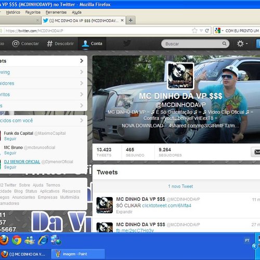
Task: Switch to MC DINHO DA V... Firefox taskbar button
Action: (25, 254)
